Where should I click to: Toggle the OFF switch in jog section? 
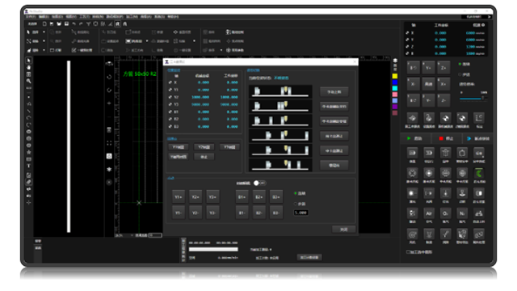click(259, 183)
